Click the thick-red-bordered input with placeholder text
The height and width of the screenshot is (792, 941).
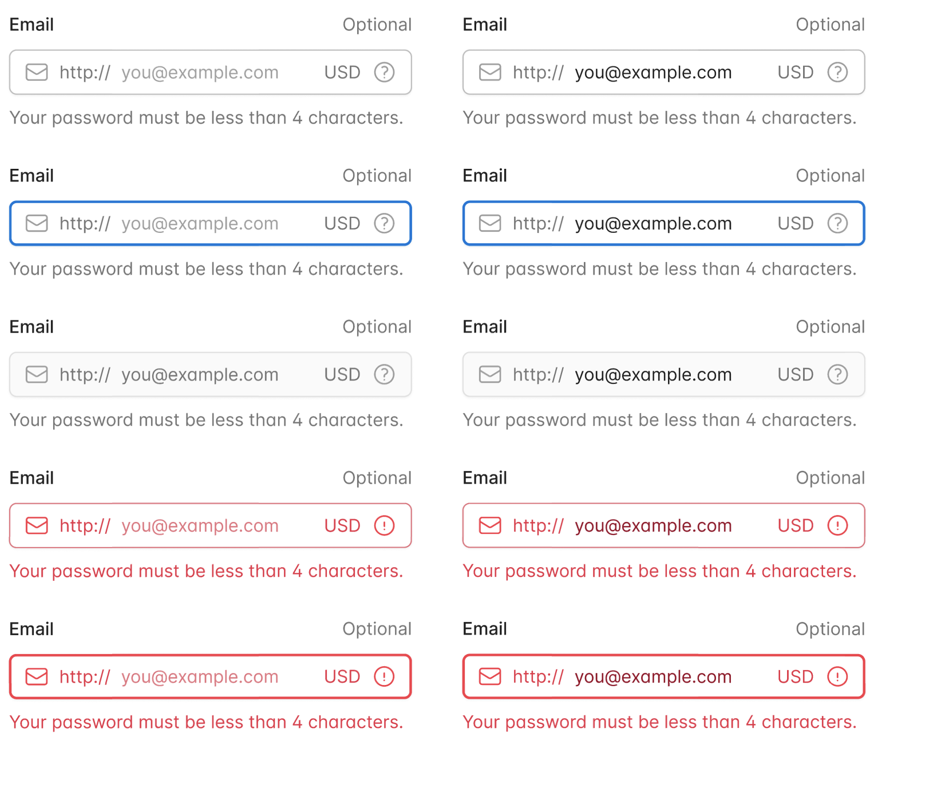pos(211,676)
